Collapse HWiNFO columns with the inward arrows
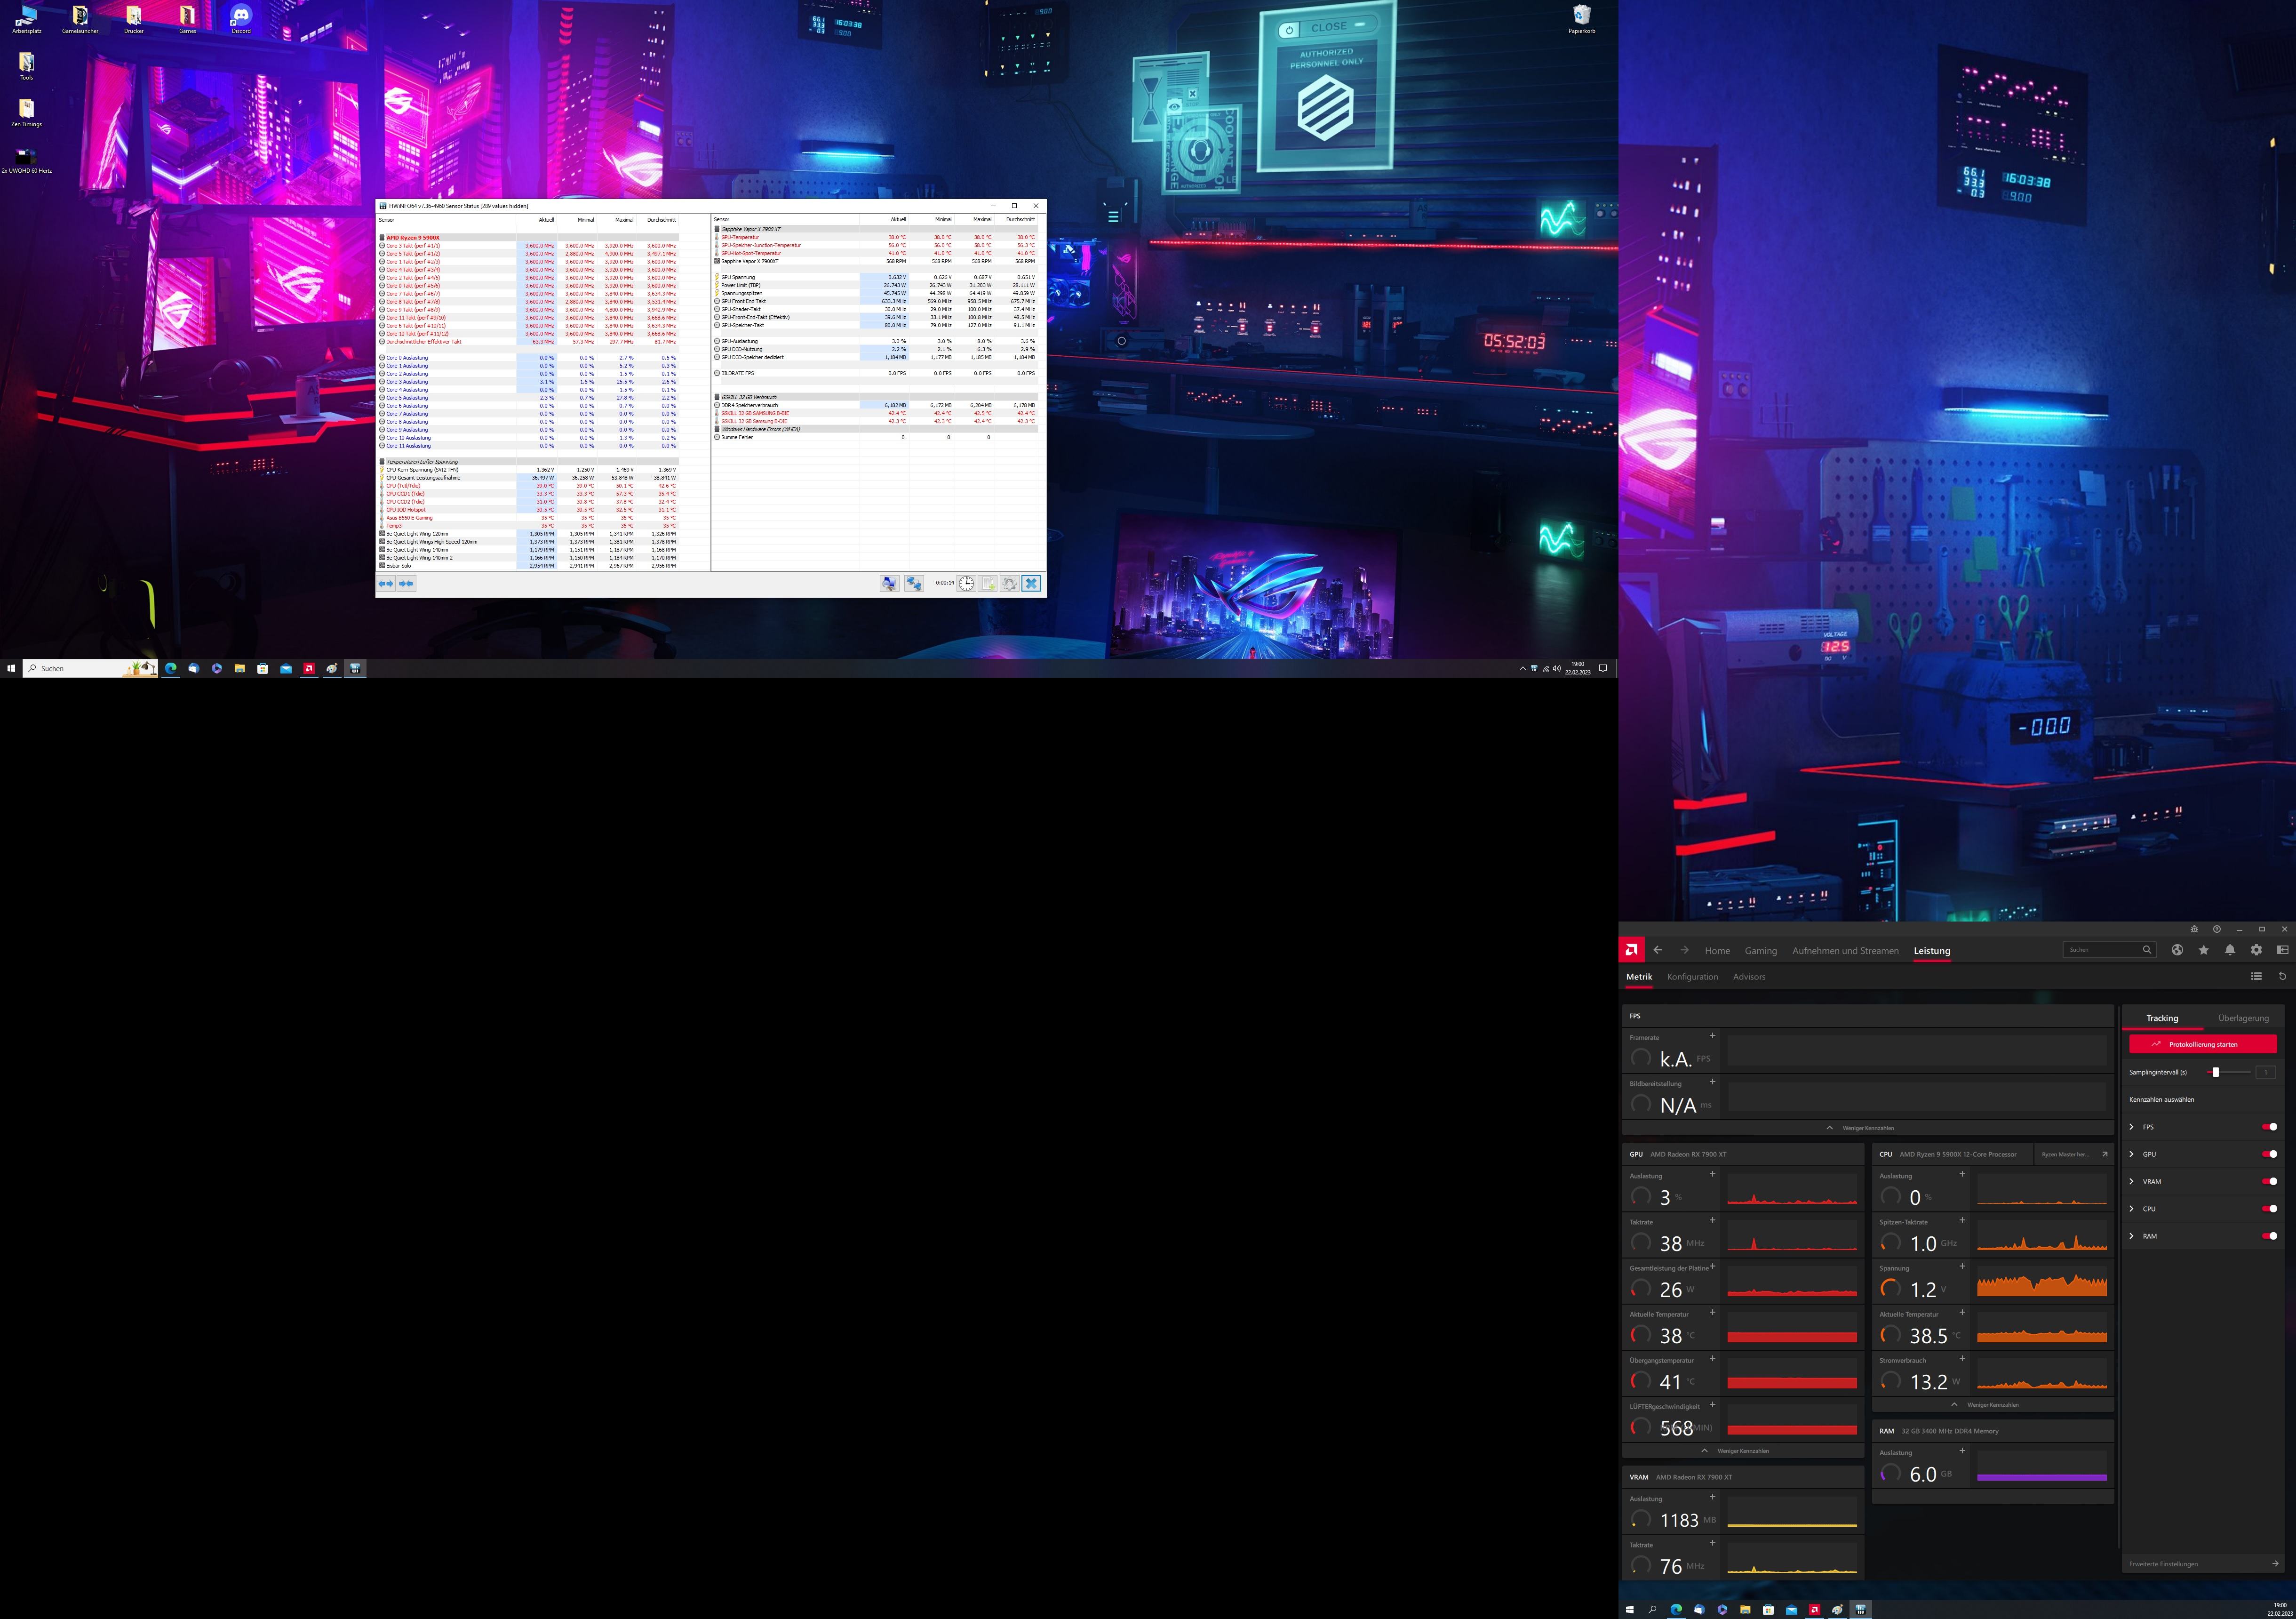The width and height of the screenshot is (2296, 1619). [406, 584]
